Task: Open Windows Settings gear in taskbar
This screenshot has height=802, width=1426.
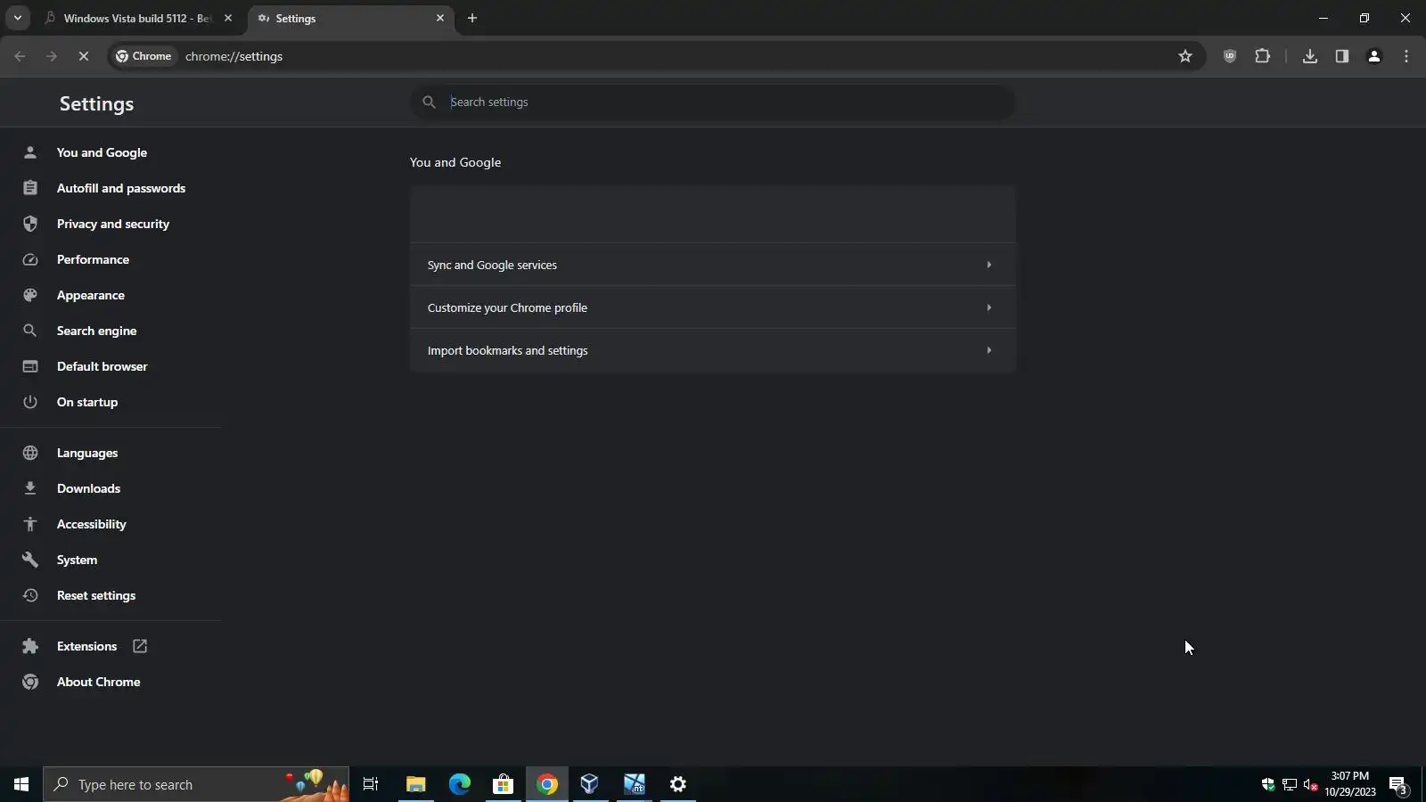Action: [678, 784]
